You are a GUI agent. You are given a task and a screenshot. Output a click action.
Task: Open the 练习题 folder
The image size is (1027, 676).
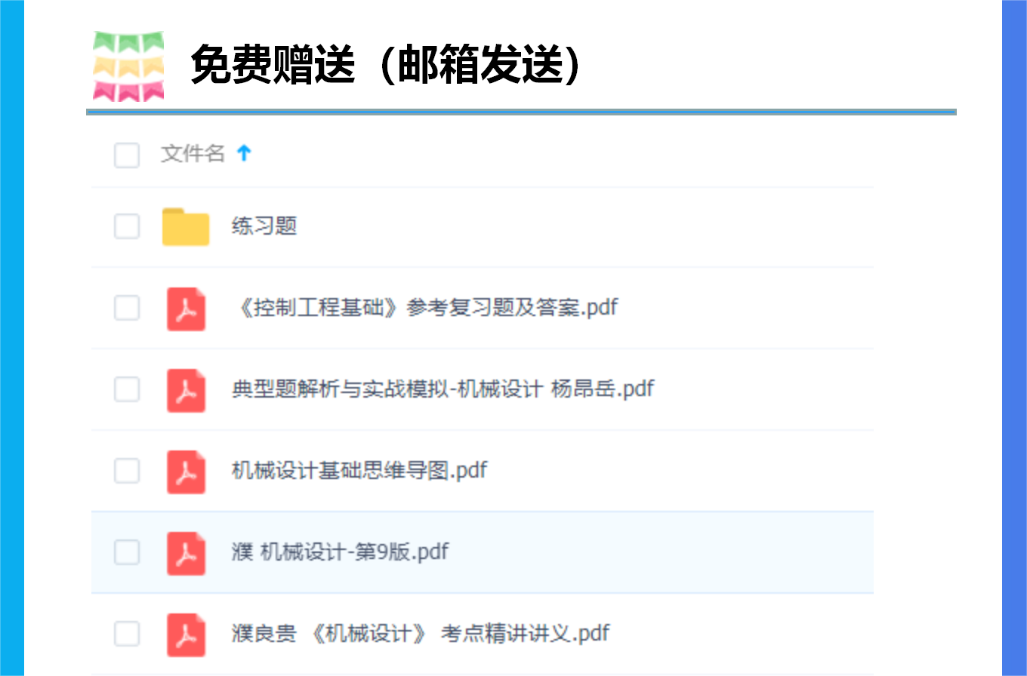click(x=264, y=226)
